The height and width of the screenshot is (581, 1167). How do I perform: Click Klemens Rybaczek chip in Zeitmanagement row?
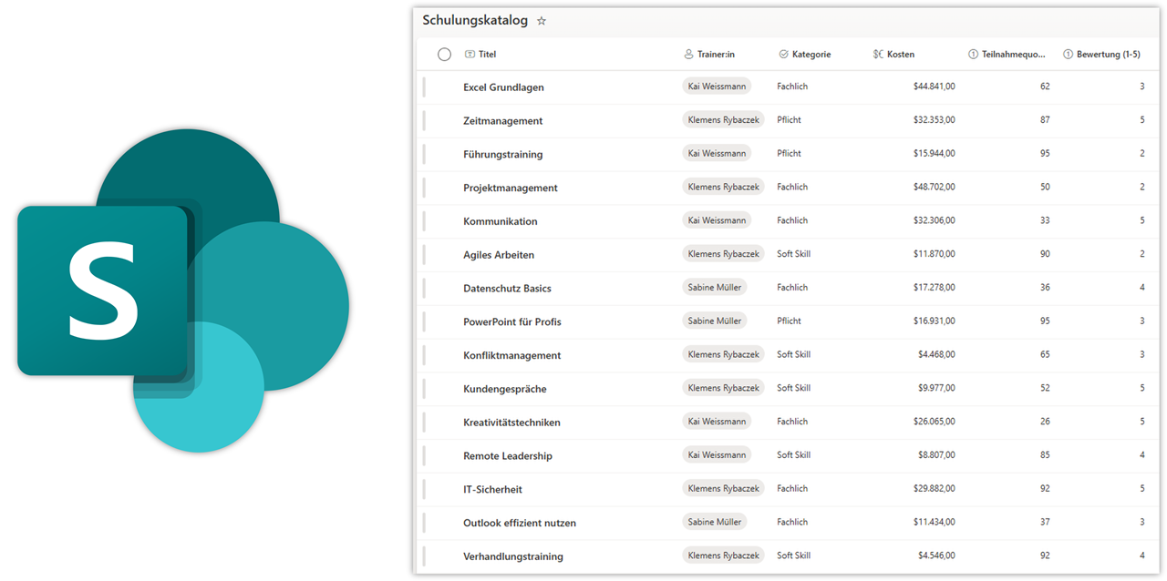click(x=723, y=120)
